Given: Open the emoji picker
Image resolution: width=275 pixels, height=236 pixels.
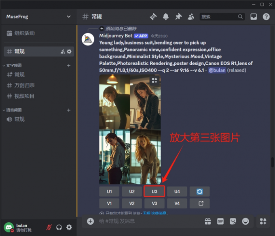Looking at the screenshot, I should 245,221.
